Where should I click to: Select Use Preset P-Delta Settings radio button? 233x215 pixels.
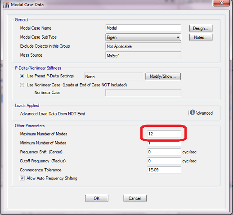pyautogui.click(x=22, y=76)
